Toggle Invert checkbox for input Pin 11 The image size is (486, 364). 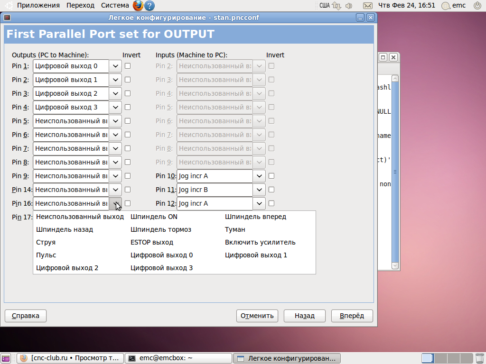point(271,190)
